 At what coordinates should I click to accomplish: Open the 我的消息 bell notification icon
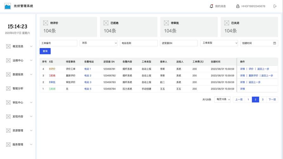(x=211, y=6)
